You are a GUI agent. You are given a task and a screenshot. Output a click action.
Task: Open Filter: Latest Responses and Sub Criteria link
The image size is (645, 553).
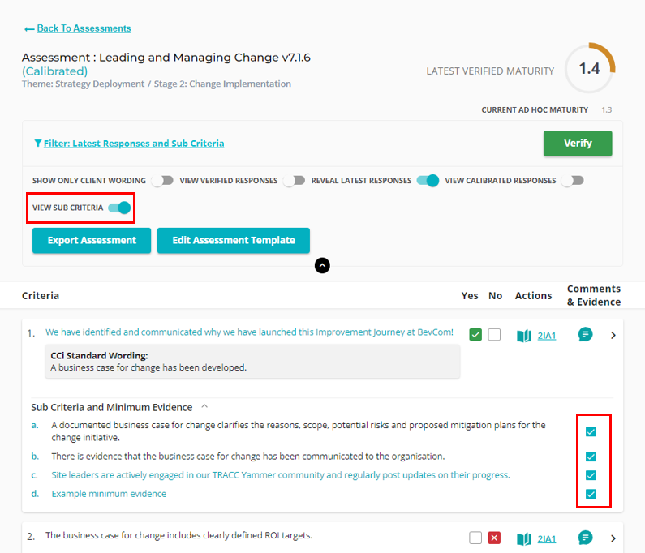coord(134,144)
